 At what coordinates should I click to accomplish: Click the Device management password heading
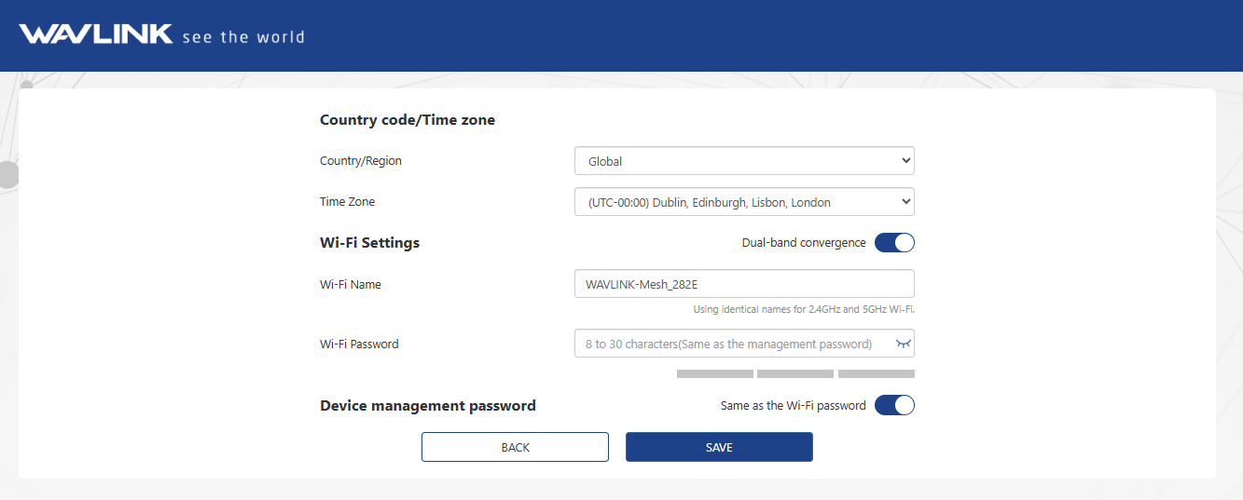(427, 406)
